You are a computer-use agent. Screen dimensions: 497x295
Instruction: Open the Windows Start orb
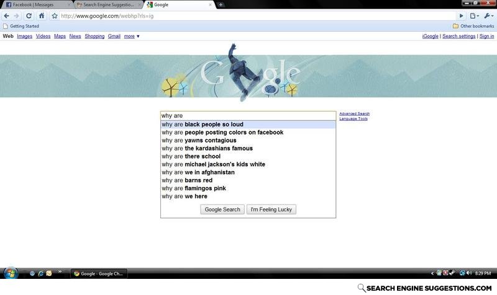pos(11,273)
